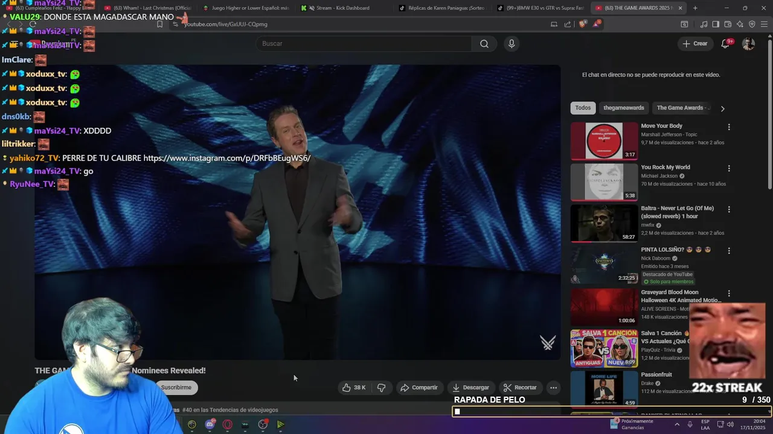Viewport: 773px width, 434px height.
Task: Click the cast/install icon in address bar
Action: (554, 24)
